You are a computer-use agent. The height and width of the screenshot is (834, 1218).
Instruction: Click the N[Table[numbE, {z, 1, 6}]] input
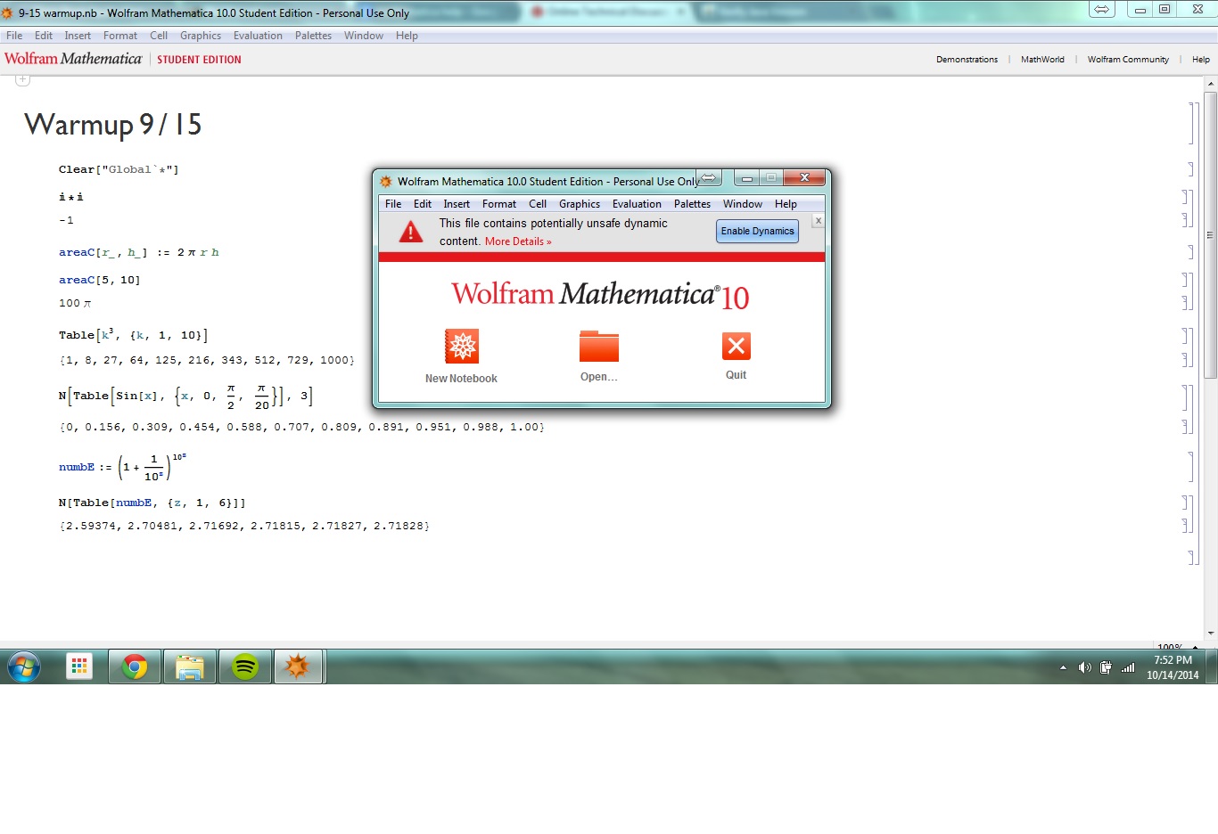click(x=152, y=503)
